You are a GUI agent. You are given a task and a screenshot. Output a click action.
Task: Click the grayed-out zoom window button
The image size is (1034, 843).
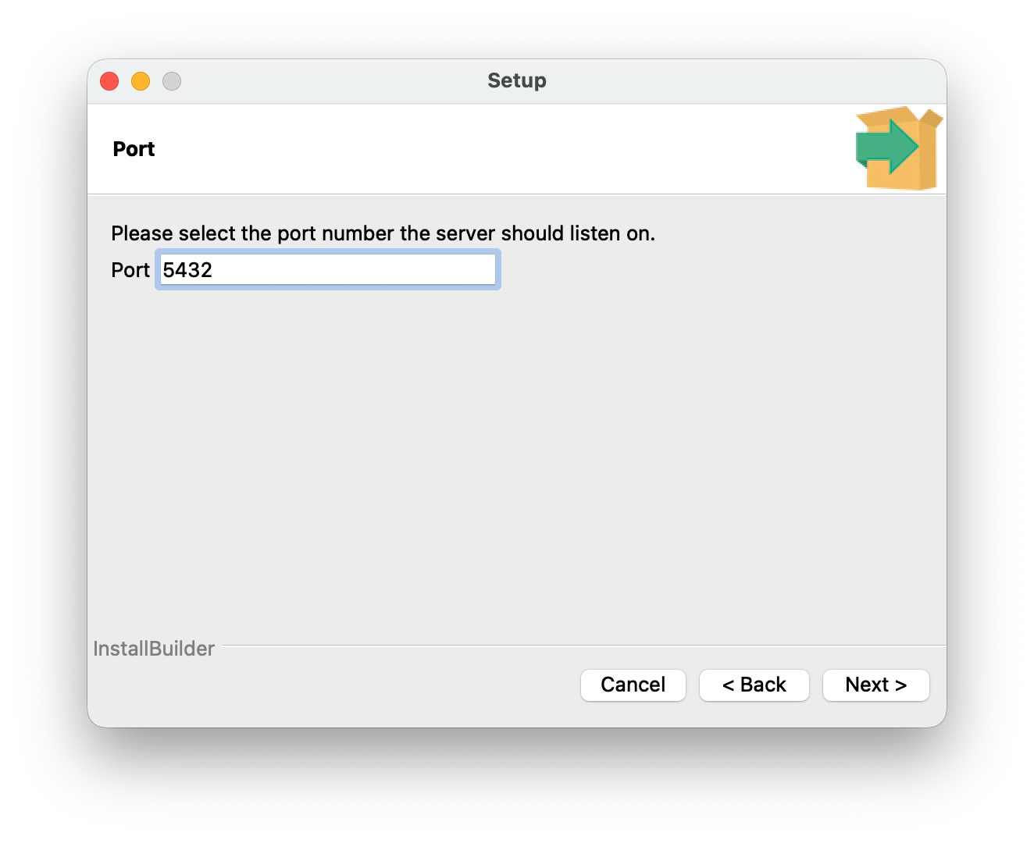click(172, 81)
